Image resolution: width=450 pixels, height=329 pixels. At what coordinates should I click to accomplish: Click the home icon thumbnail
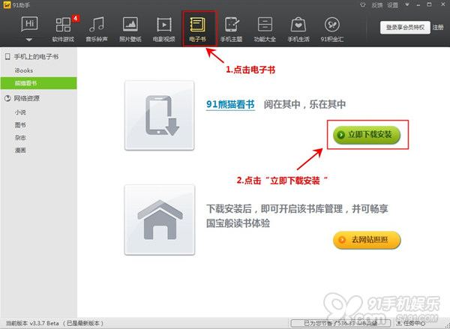click(x=160, y=220)
